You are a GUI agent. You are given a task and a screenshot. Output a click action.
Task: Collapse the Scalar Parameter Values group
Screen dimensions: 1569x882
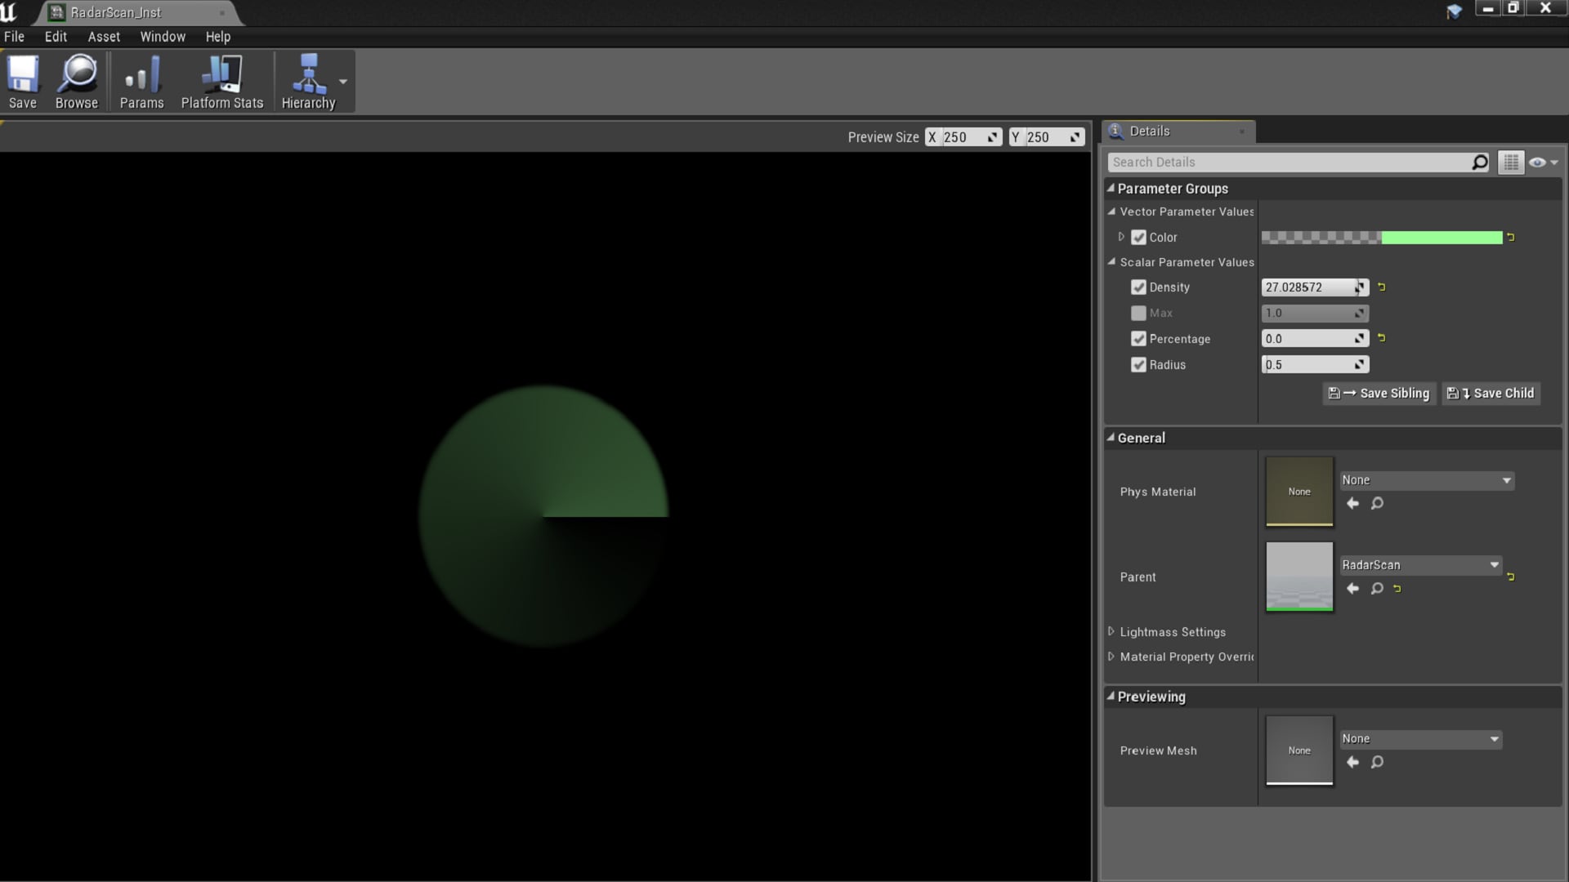point(1111,261)
